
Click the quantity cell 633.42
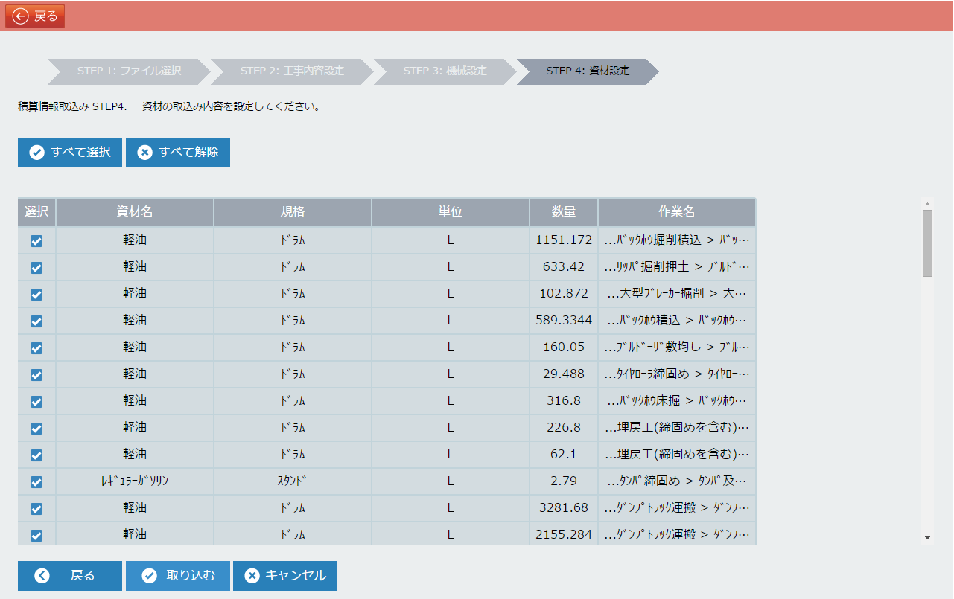(564, 267)
